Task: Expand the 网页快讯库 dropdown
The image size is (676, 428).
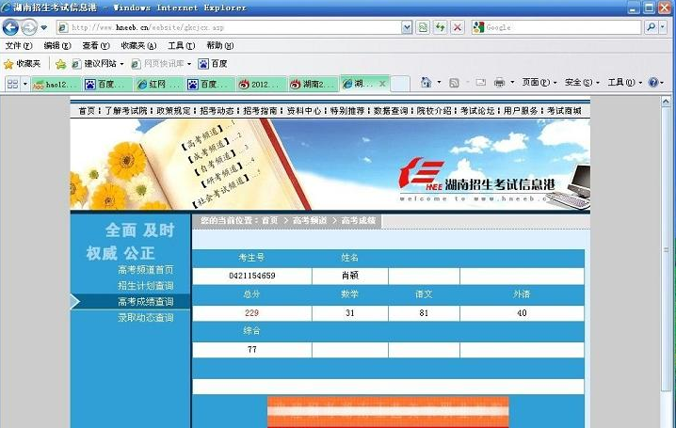Action: (x=189, y=64)
